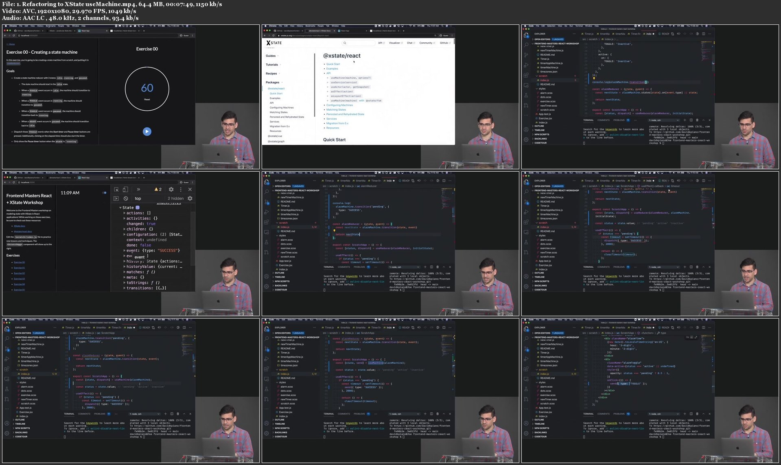781x465 pixels.
Task: Click Reset inside the 60-second timer circle
Action: 147,99
